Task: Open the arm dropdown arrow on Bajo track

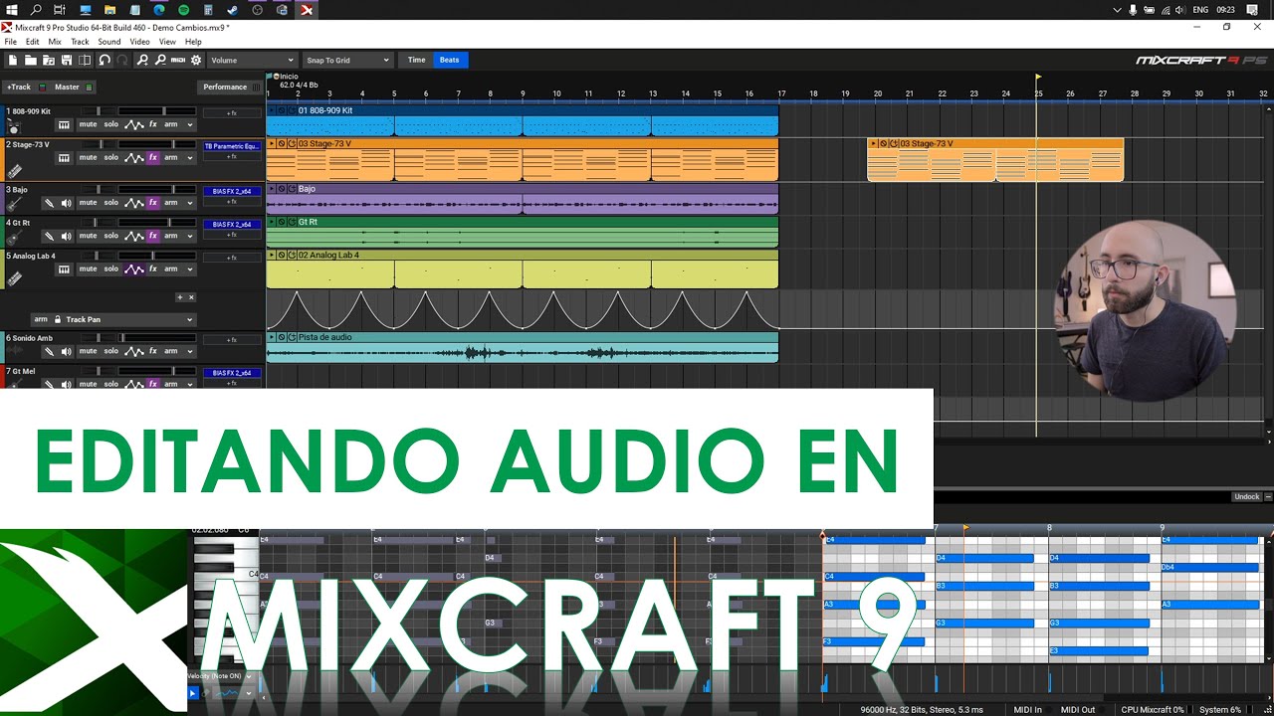Action: [x=190, y=203]
